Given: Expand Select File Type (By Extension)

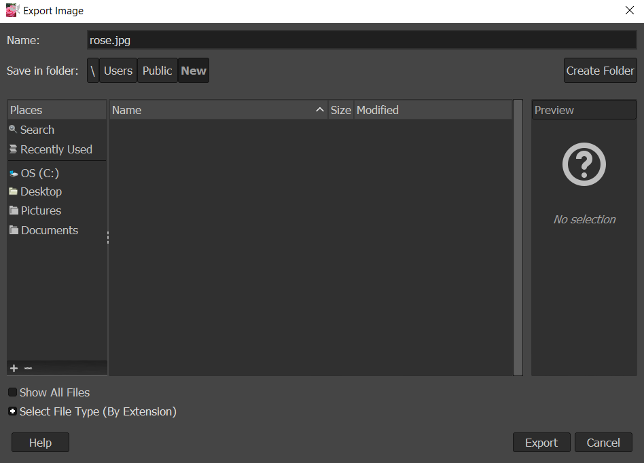Looking at the screenshot, I should (13, 411).
